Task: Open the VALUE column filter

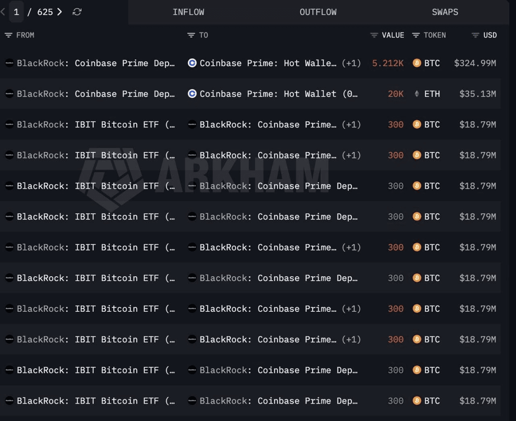Action: point(374,35)
